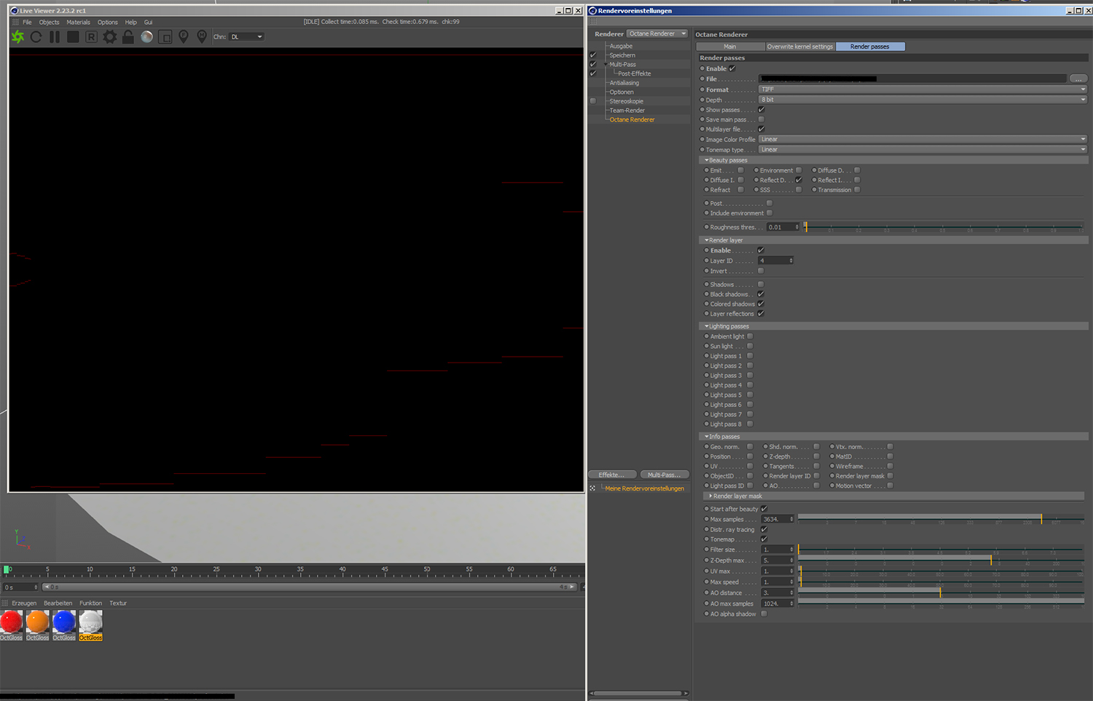Select the red OctGloss material
Screen dimensions: 1093x701
pos(11,625)
